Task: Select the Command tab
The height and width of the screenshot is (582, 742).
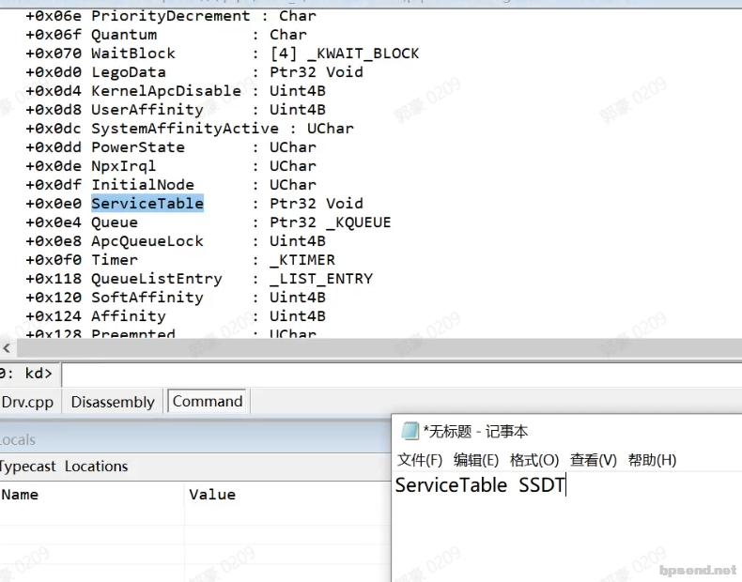Action: click(208, 402)
